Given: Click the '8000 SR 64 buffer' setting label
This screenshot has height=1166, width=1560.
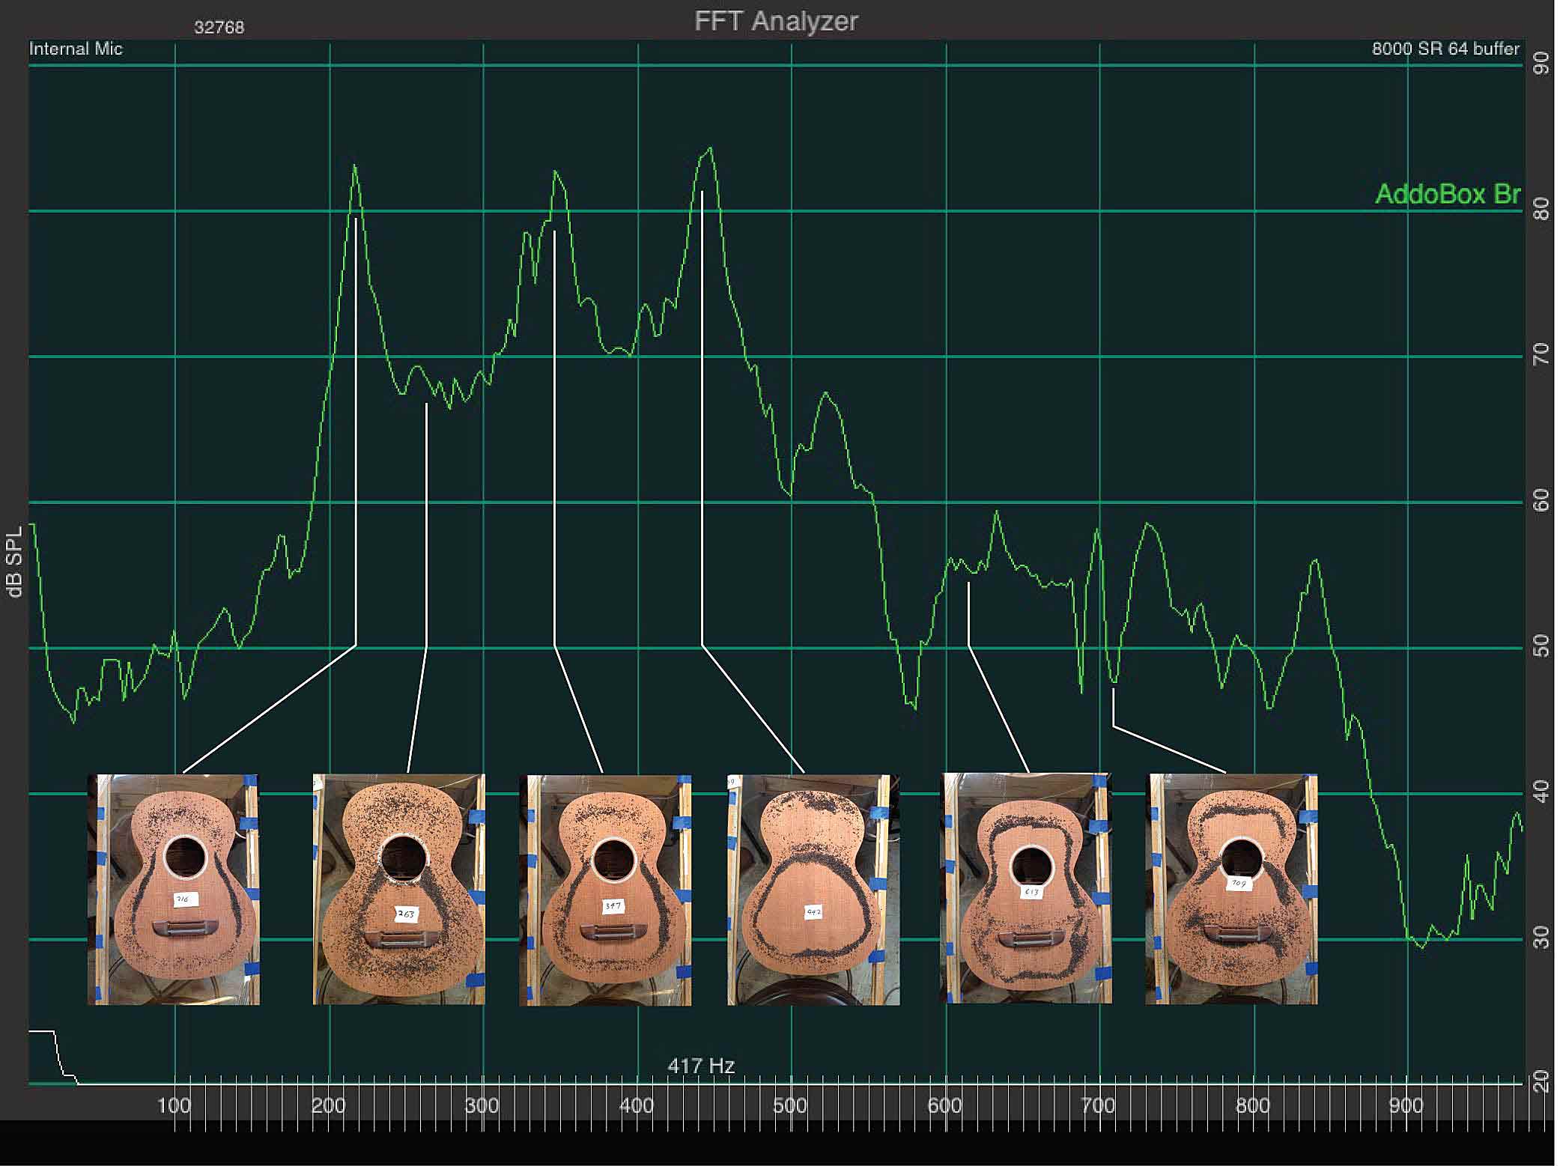Looking at the screenshot, I should pyautogui.click(x=1445, y=49).
